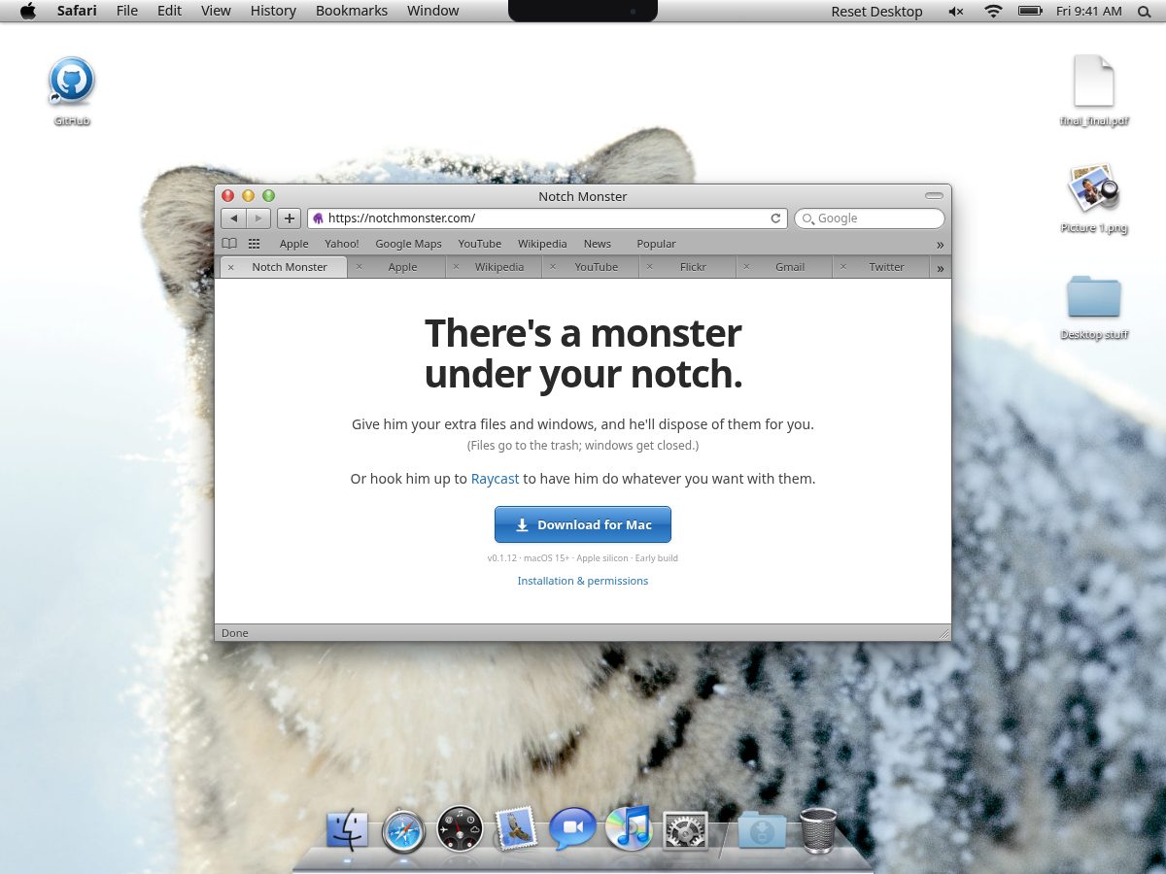The image size is (1166, 874).
Task: Close the Gmail tab
Action: (x=746, y=267)
